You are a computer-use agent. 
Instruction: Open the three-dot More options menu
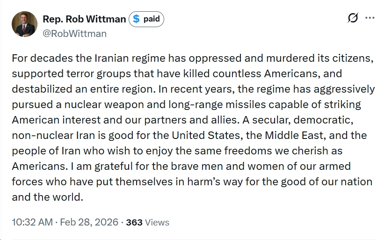point(370,18)
